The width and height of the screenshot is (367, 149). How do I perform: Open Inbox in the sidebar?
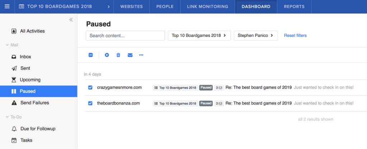click(25, 57)
